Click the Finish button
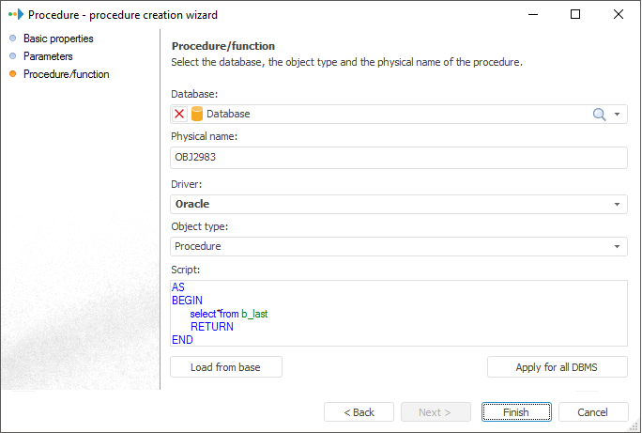Screen dimensions: 642x433 pos(516,412)
